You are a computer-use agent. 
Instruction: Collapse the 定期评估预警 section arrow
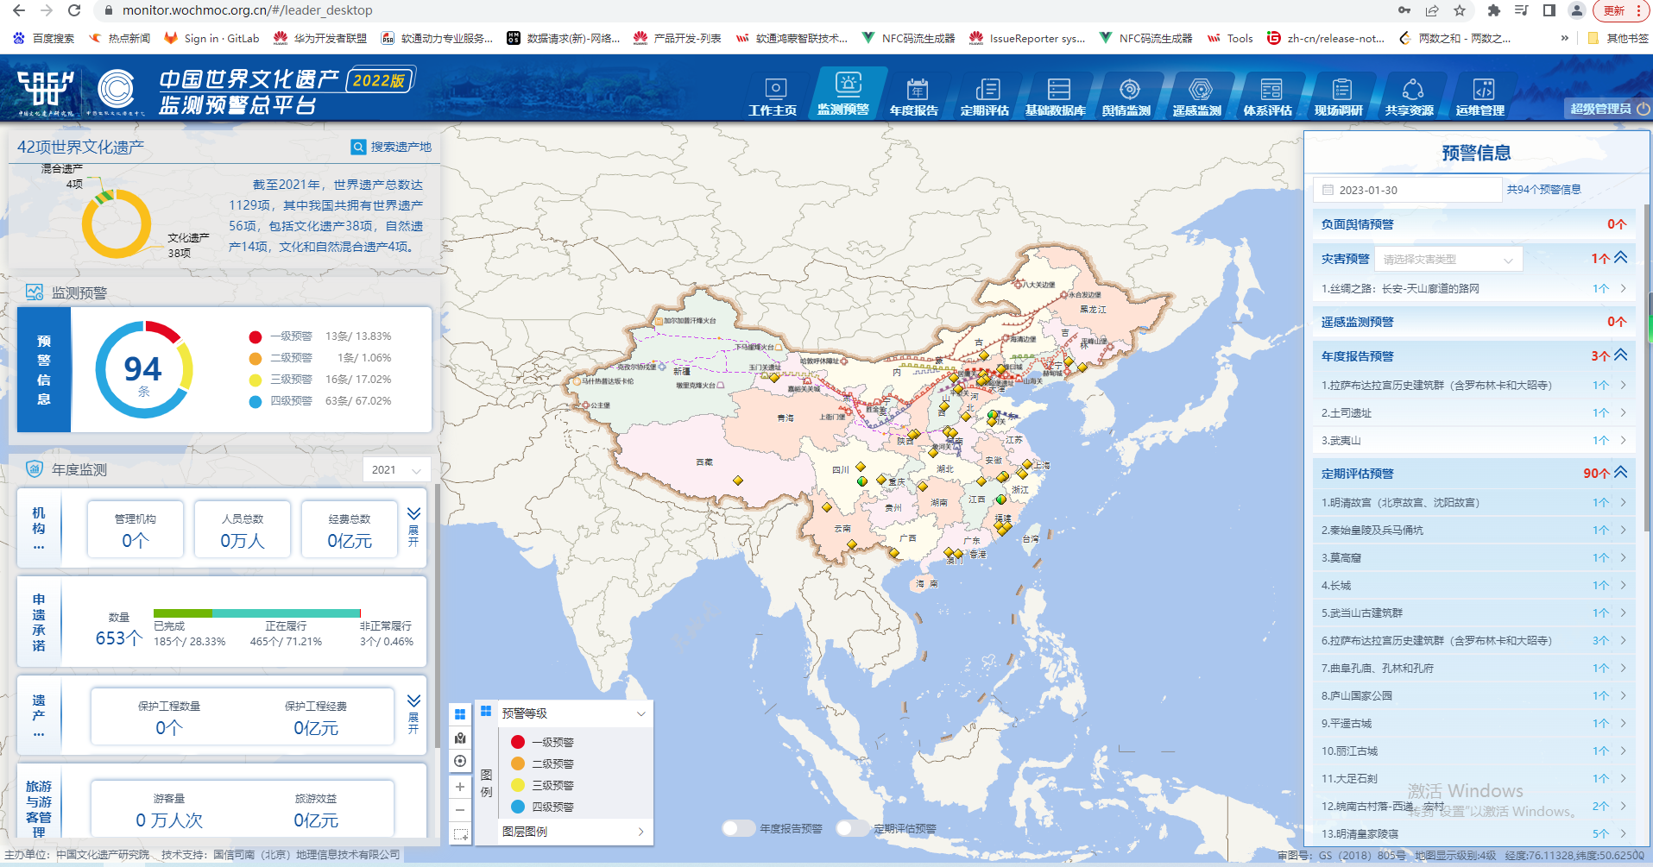click(x=1620, y=472)
